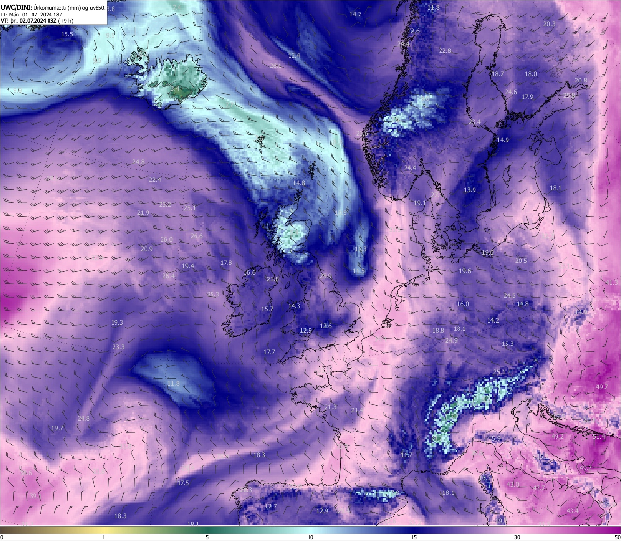Image resolution: width=621 pixels, height=541 pixels.
Task: Select the 20.3 value in the top-right
Action: pyautogui.click(x=549, y=24)
